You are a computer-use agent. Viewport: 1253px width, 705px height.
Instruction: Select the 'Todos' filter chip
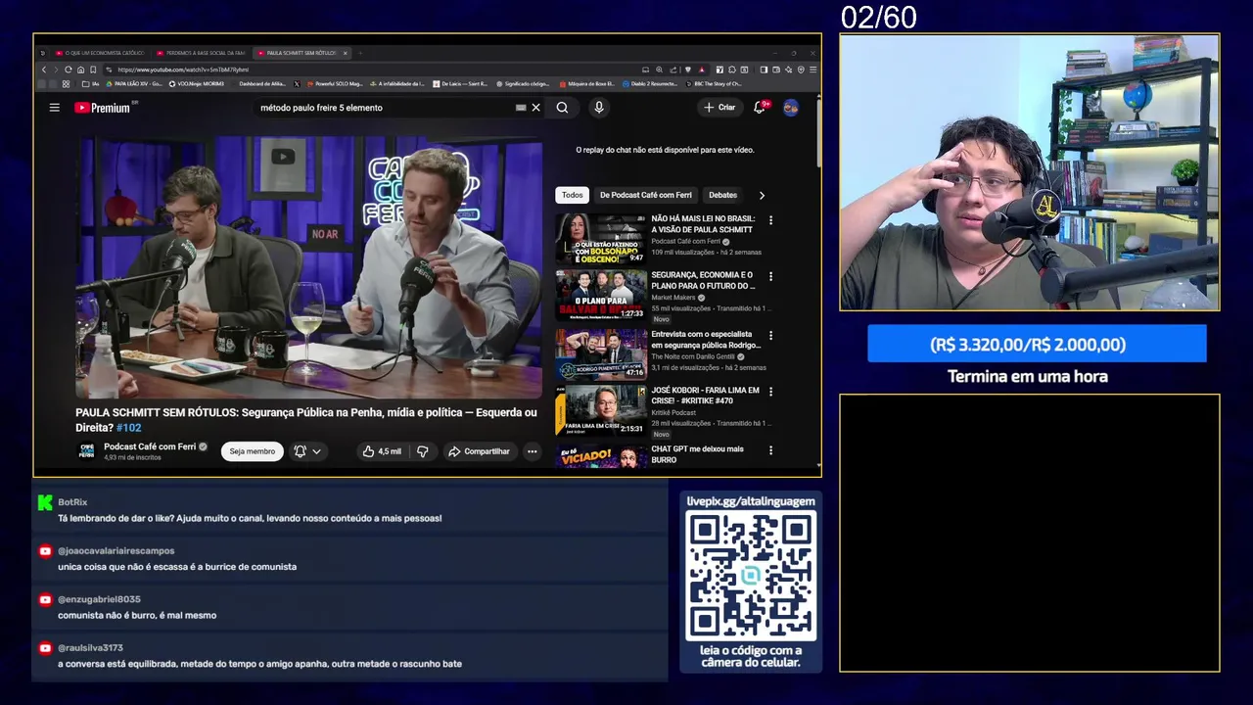[572, 195]
